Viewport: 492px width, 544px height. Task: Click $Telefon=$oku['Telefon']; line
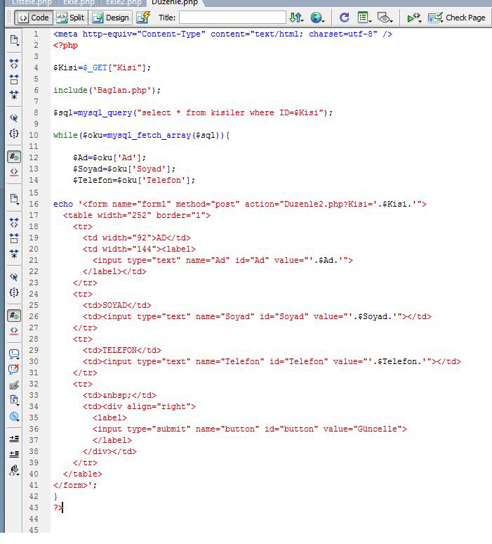coord(134,181)
